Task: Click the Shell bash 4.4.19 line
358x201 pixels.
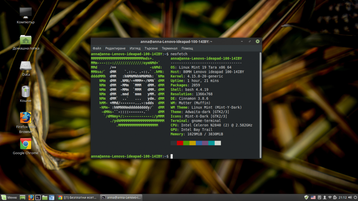Action: pyautogui.click(x=189, y=90)
